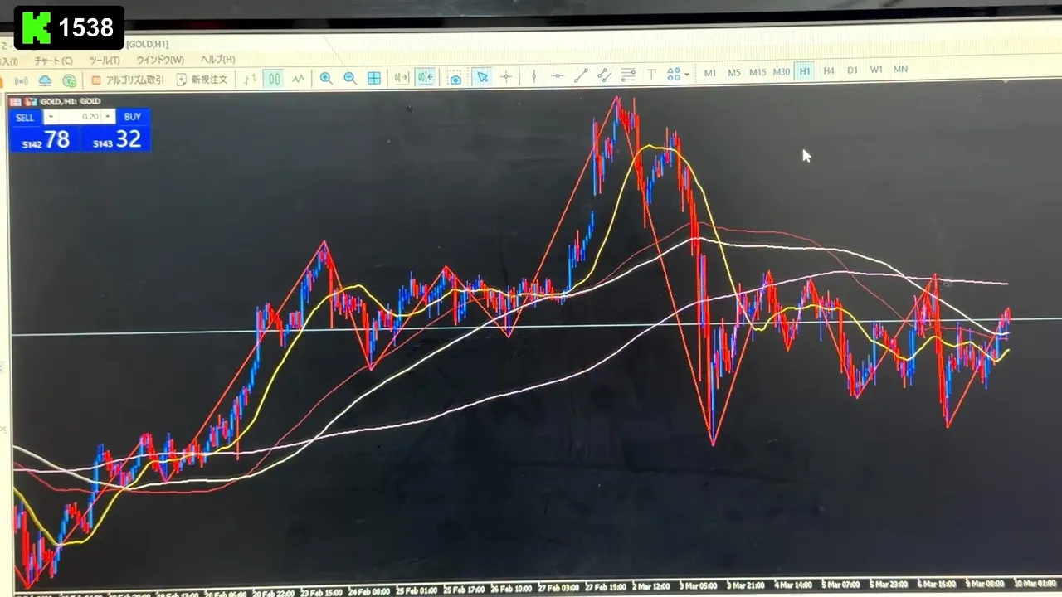
Task: Draw a horizontal line on chart
Action: [x=558, y=76]
